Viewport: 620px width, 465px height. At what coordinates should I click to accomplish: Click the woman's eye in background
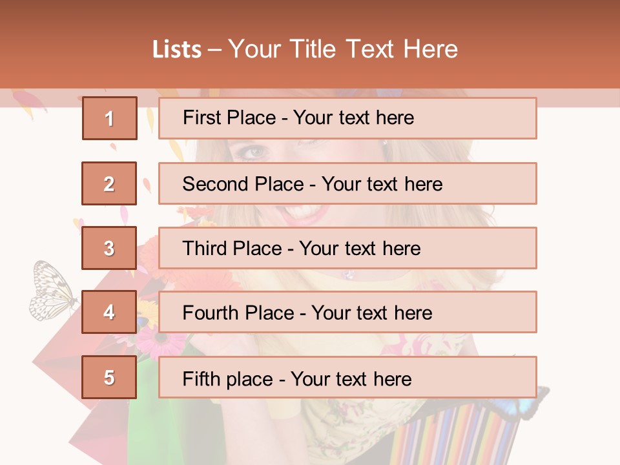point(253,151)
